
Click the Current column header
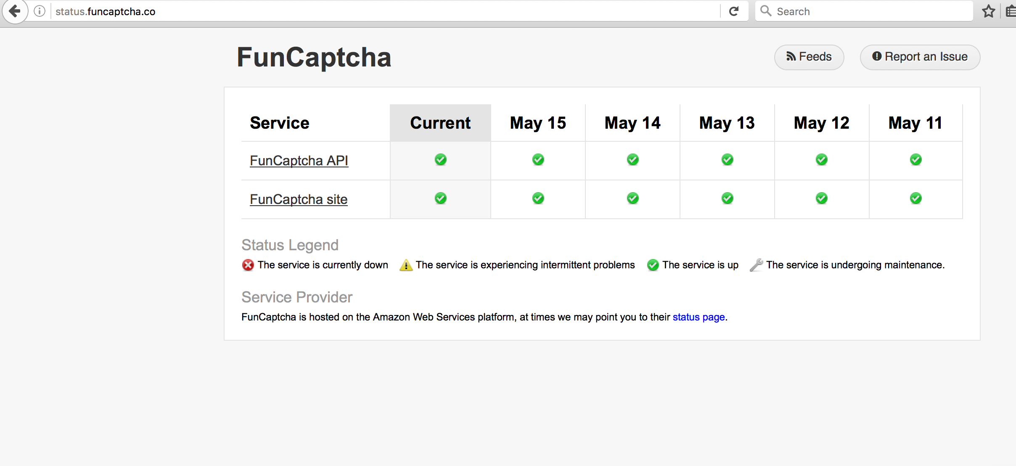click(440, 123)
